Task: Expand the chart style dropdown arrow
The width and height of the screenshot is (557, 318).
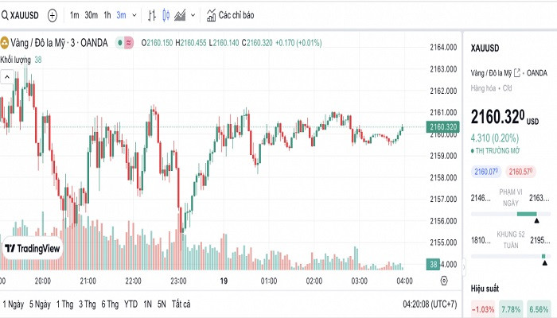Action: coord(193,15)
